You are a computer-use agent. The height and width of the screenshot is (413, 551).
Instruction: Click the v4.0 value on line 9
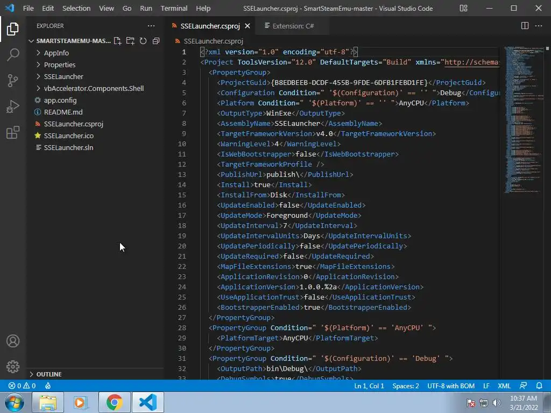click(324, 134)
